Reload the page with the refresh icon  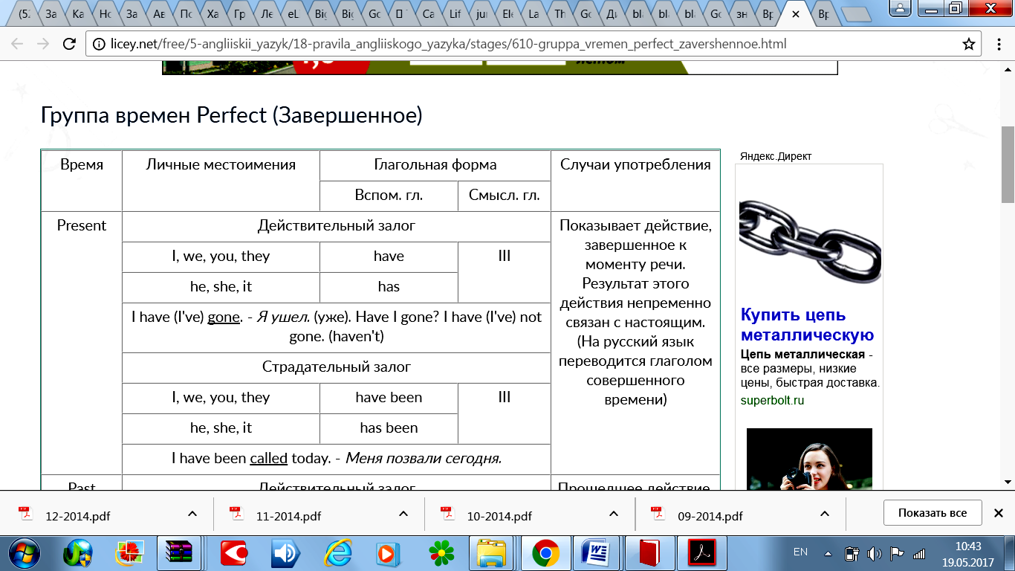(68, 44)
